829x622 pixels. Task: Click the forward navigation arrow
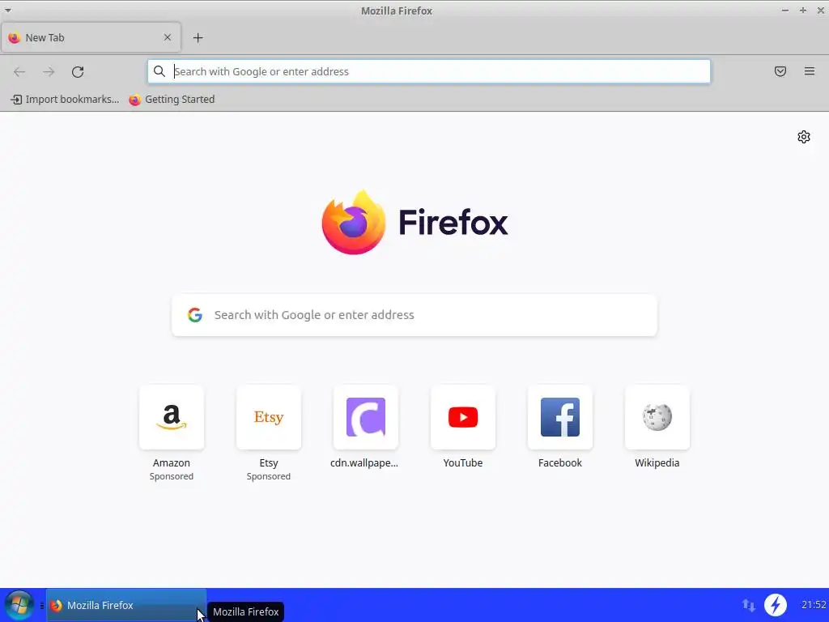point(49,72)
